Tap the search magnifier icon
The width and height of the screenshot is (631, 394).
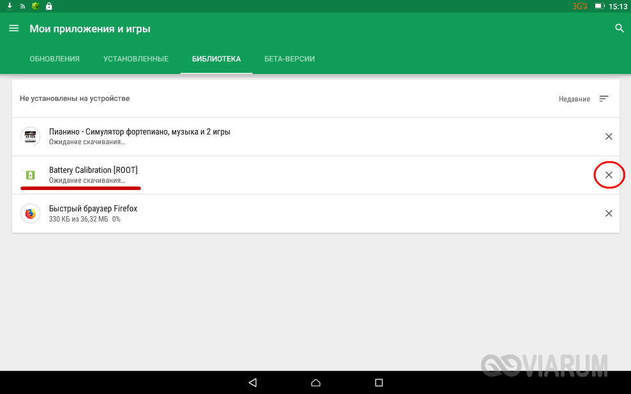tap(620, 28)
